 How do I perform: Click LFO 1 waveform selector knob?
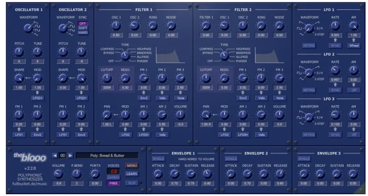[x=309, y=28]
